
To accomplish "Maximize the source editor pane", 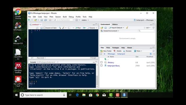I will pos(96,24).
